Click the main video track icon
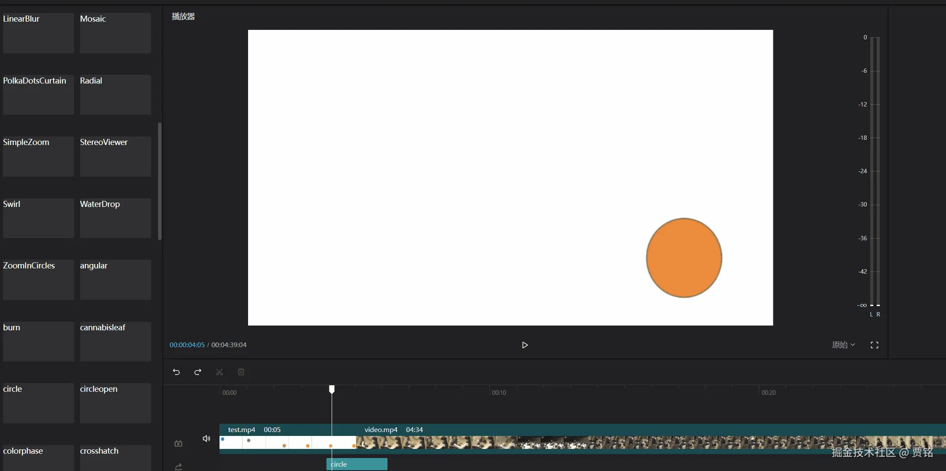 pyautogui.click(x=178, y=443)
